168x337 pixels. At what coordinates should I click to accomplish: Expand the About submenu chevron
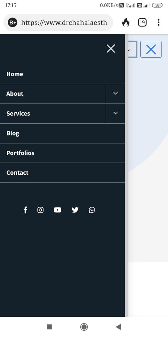click(x=115, y=93)
